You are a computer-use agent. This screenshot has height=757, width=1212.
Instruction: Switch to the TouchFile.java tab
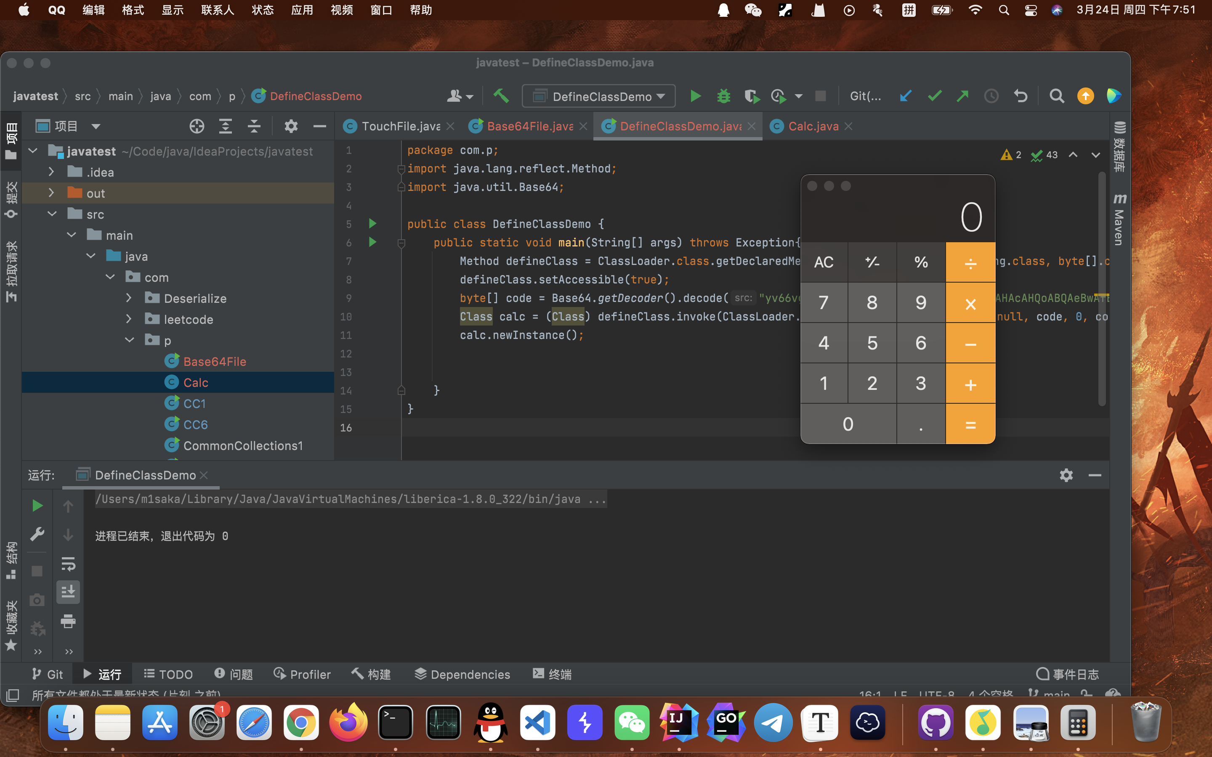[400, 126]
